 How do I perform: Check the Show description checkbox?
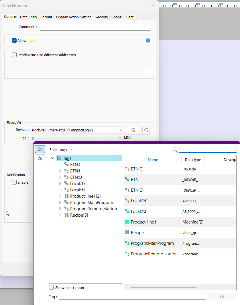coord(51,287)
